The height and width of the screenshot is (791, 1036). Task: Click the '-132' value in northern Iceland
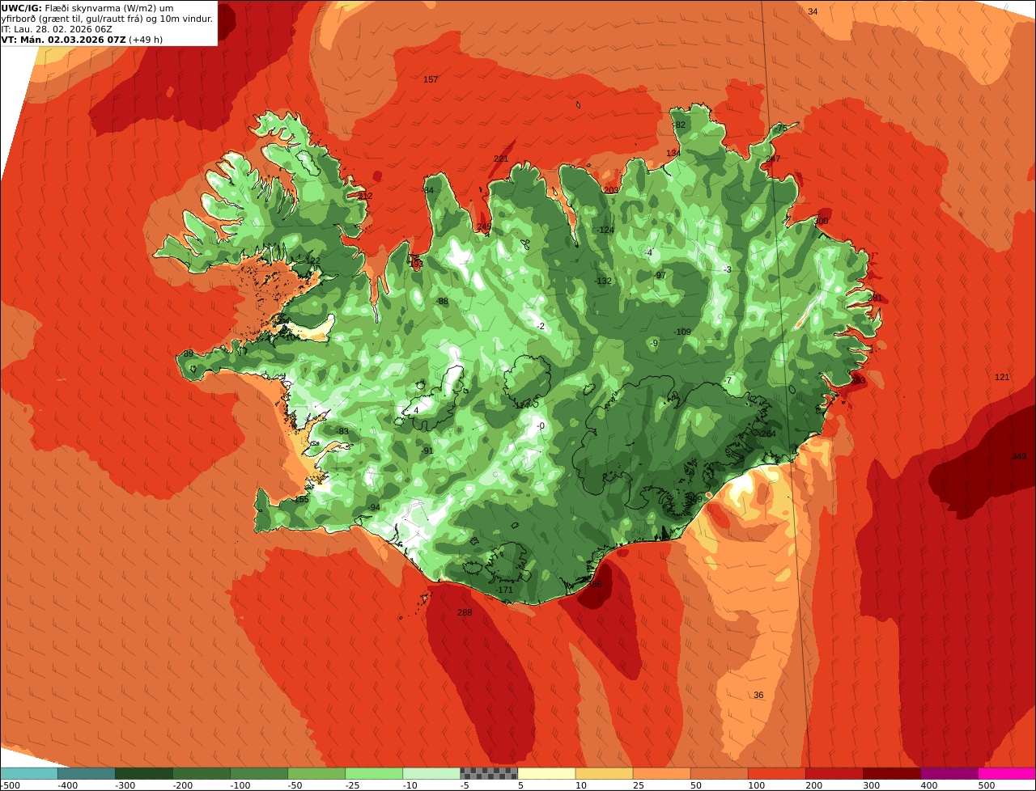click(603, 281)
